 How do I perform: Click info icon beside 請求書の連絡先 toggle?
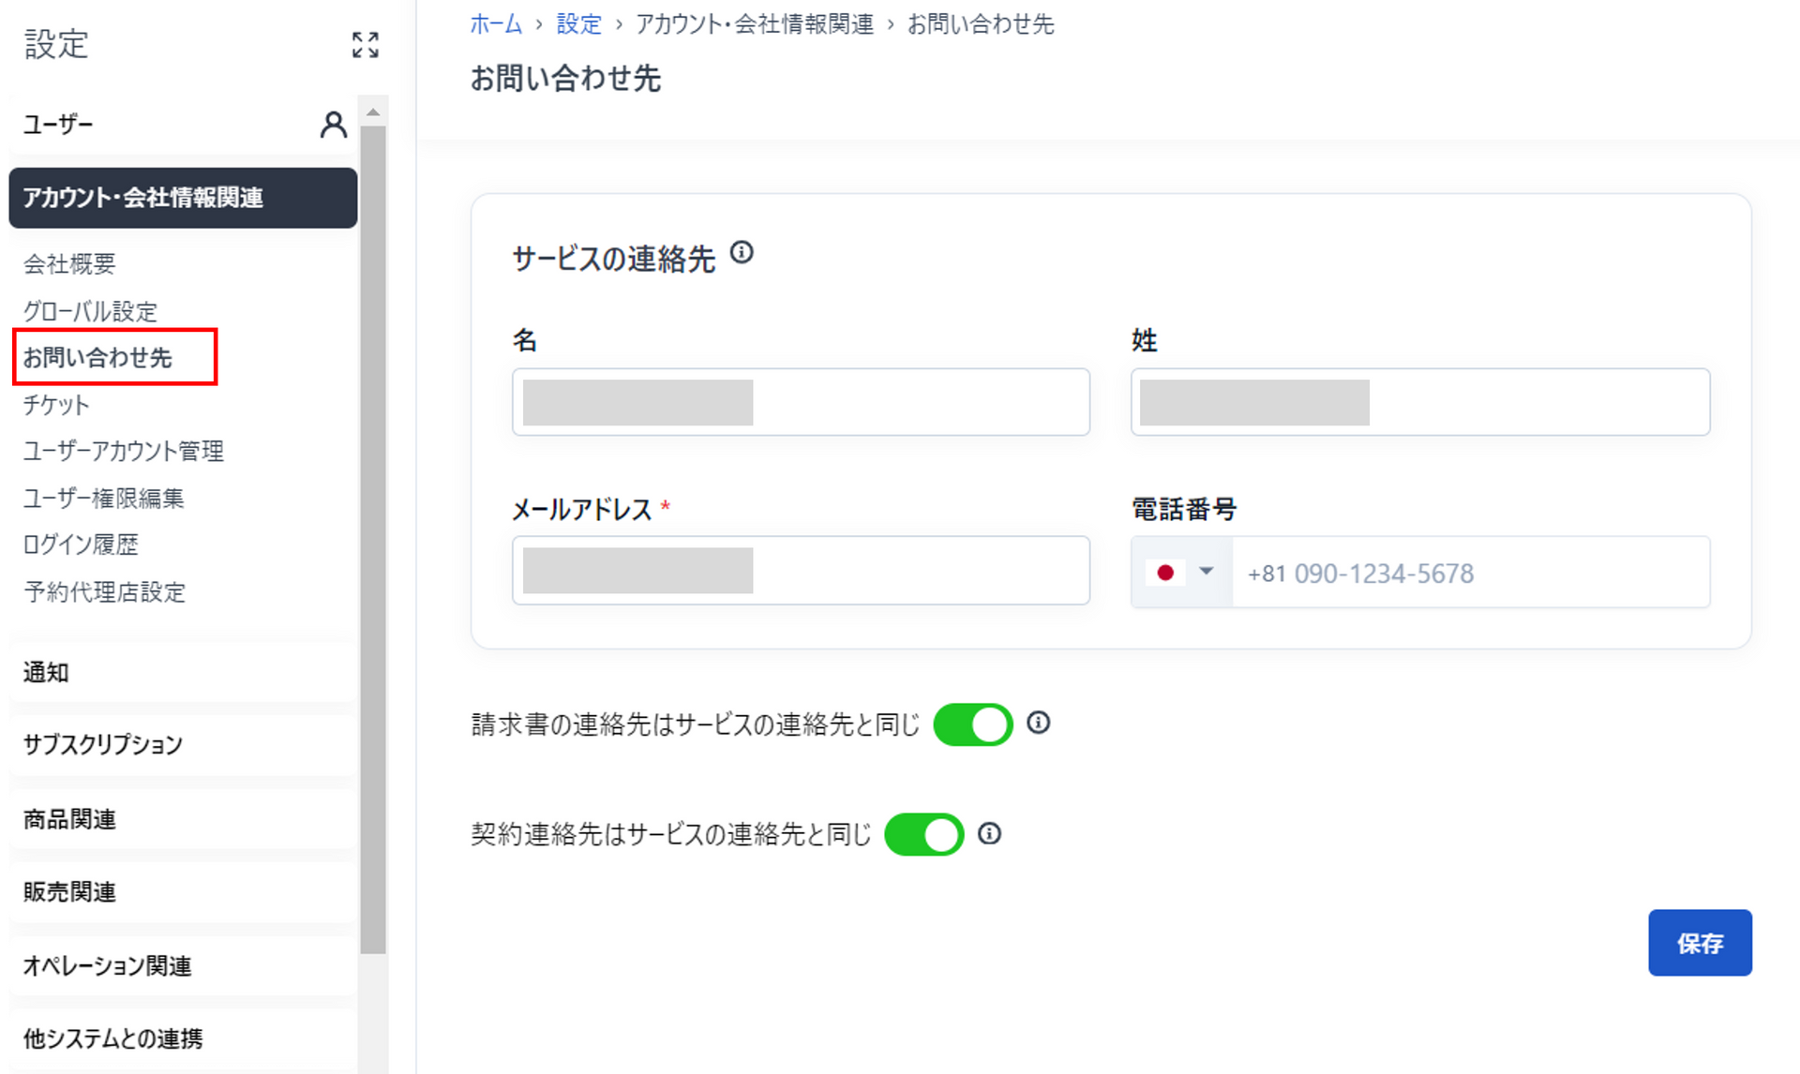click(x=1038, y=723)
